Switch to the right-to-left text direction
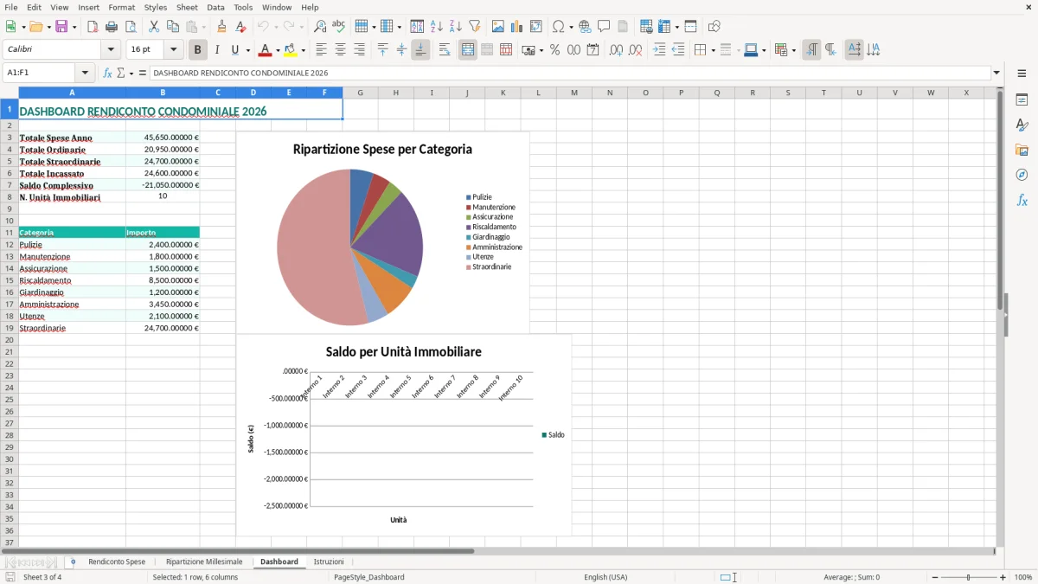The image size is (1038, 584). coord(830,50)
